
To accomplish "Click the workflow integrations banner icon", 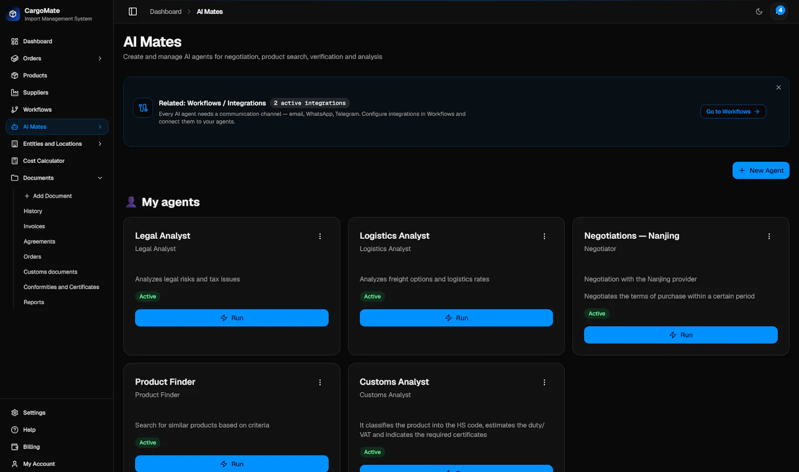I will tap(143, 108).
